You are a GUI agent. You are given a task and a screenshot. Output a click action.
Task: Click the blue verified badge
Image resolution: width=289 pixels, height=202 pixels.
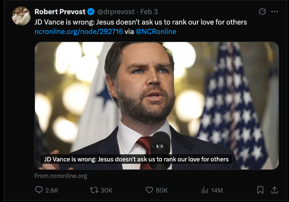point(91,12)
